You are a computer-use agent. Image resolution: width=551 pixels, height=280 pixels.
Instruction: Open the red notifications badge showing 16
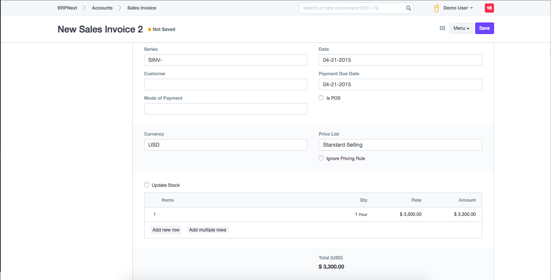pyautogui.click(x=489, y=8)
